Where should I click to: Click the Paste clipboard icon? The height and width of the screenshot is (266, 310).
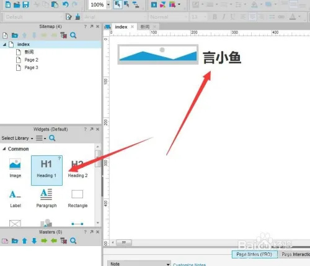coord(55,4)
